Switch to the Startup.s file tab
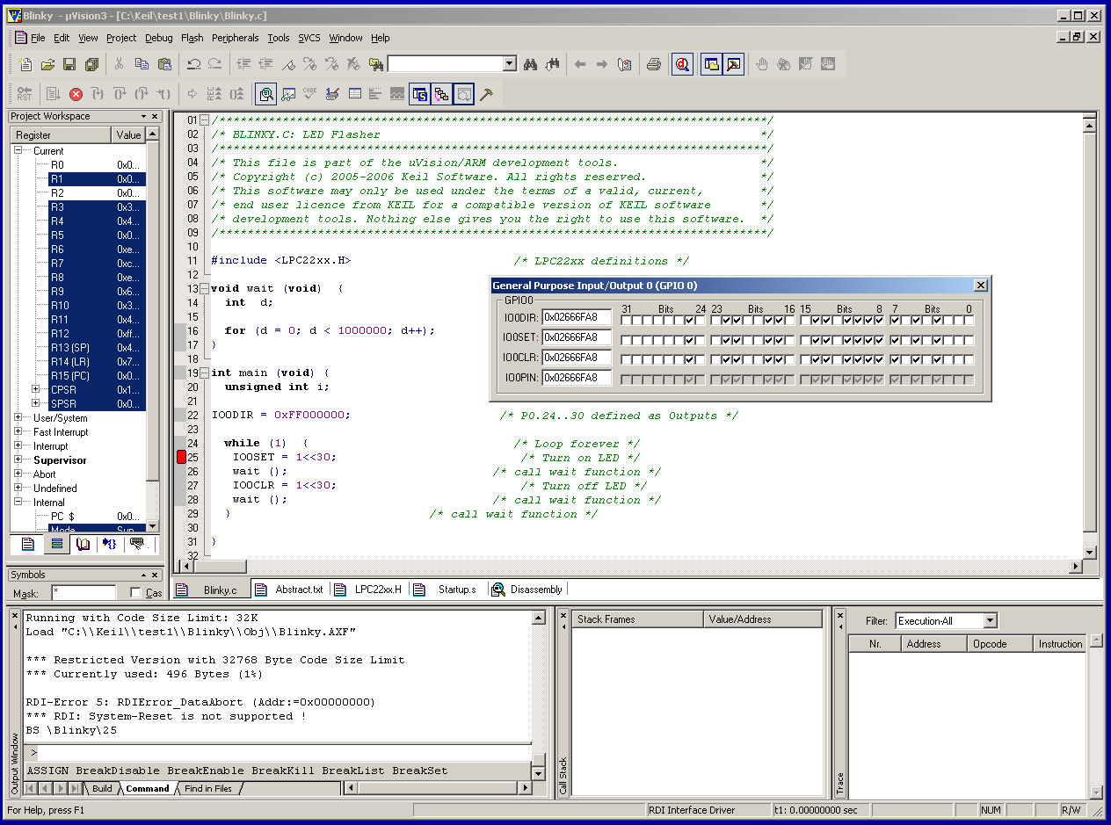 pos(456,590)
